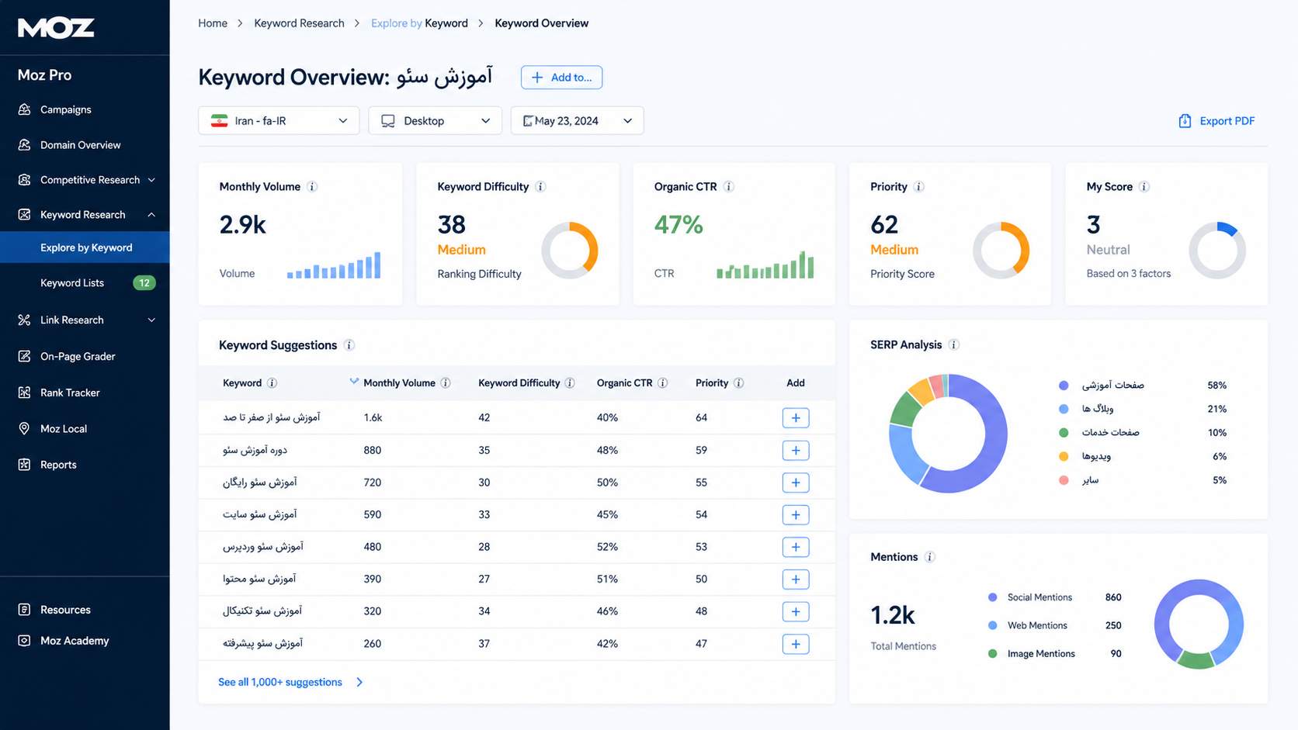
Task: Click the Mentions donut chart
Action: click(x=1199, y=624)
